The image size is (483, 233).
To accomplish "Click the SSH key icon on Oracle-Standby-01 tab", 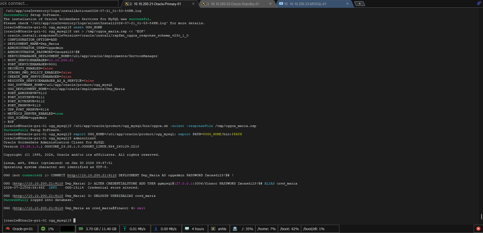I will coord(204,4).
